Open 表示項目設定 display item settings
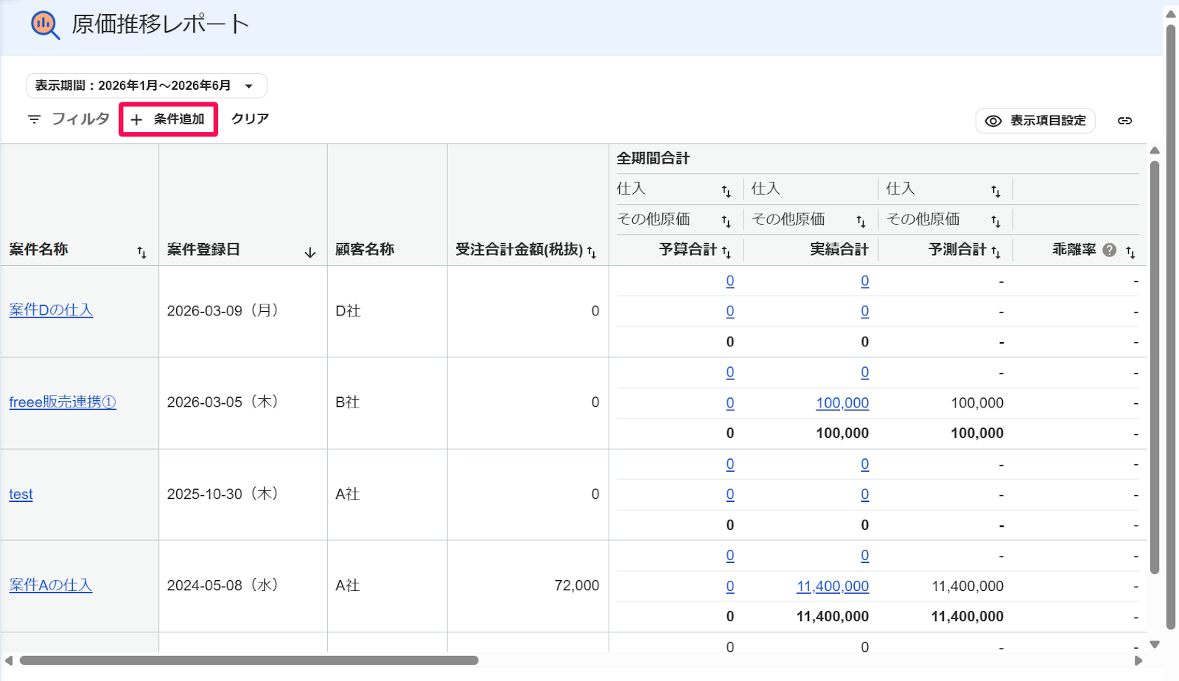This screenshot has width=1179, height=681. point(1035,121)
